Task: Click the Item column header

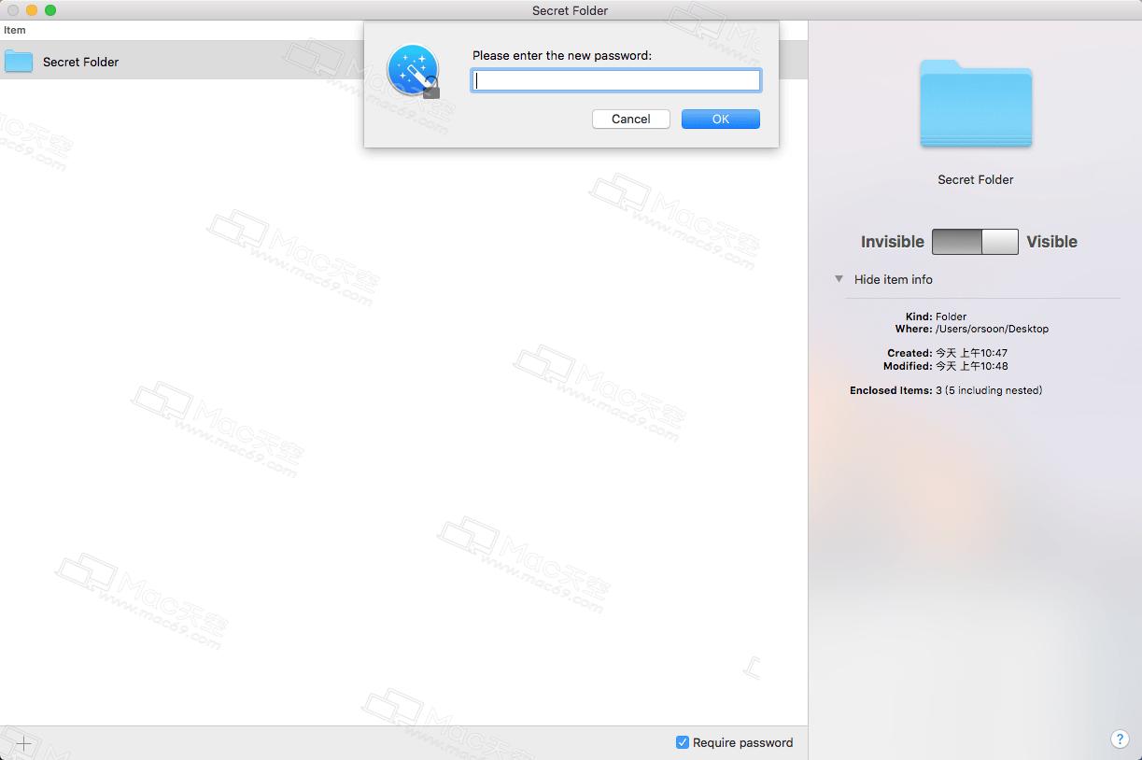Action: [15, 30]
